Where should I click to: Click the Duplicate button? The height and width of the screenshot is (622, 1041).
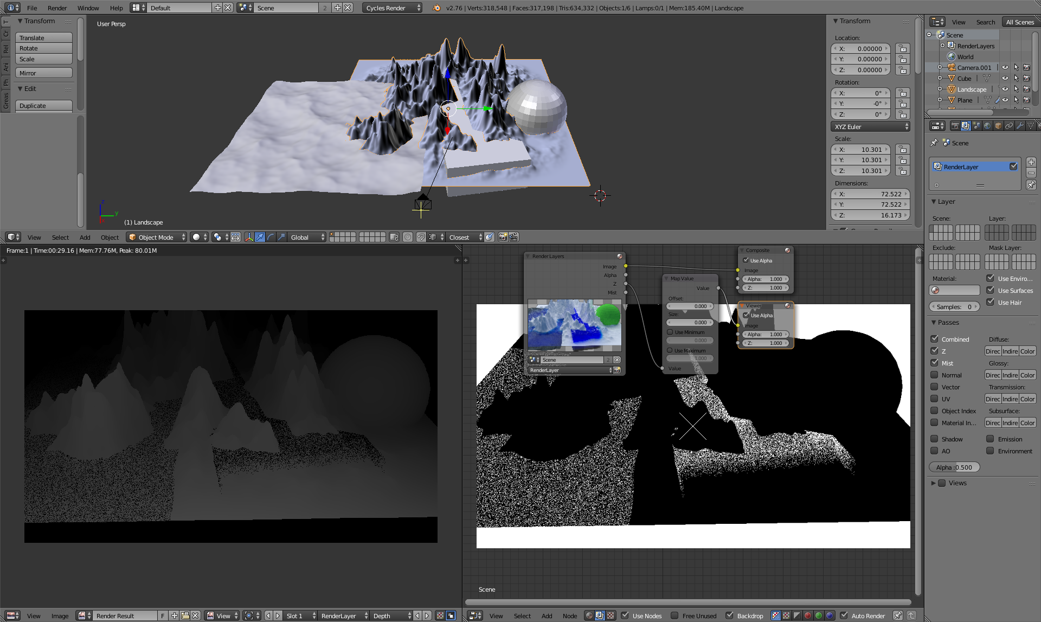coord(44,105)
